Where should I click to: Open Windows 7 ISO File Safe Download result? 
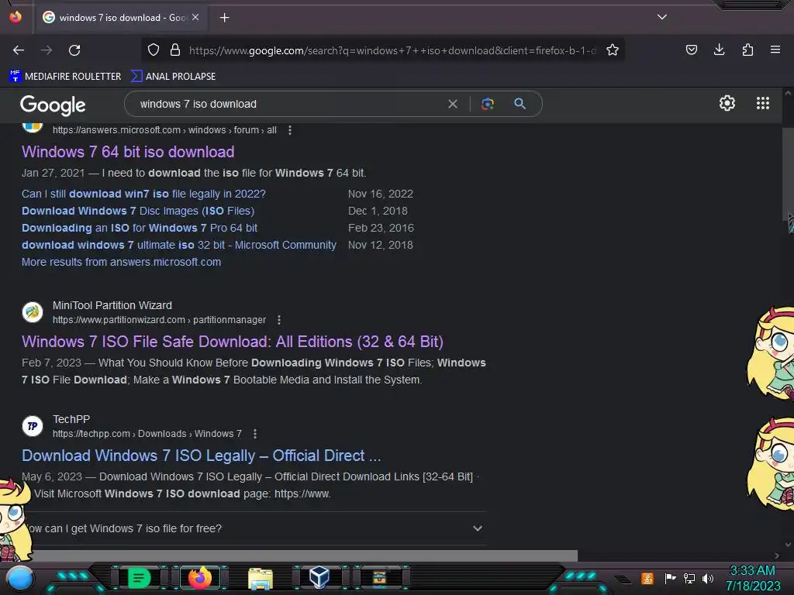(233, 342)
